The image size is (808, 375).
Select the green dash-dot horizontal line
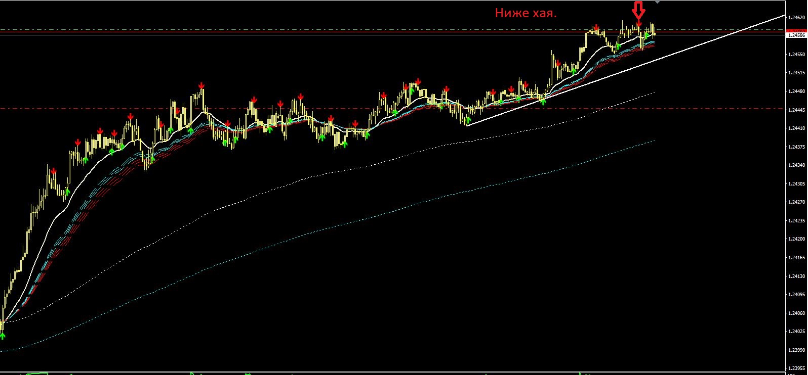392,29
